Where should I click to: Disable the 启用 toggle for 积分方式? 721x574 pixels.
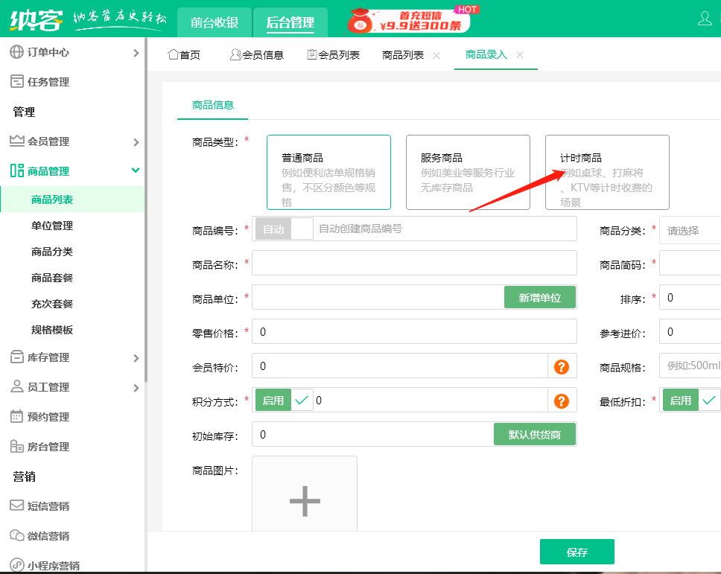[x=273, y=400]
